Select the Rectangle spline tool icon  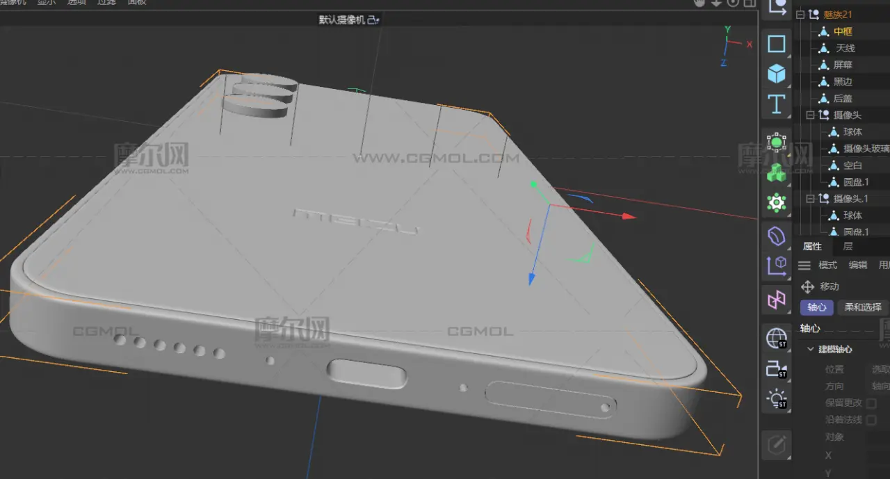tap(776, 44)
